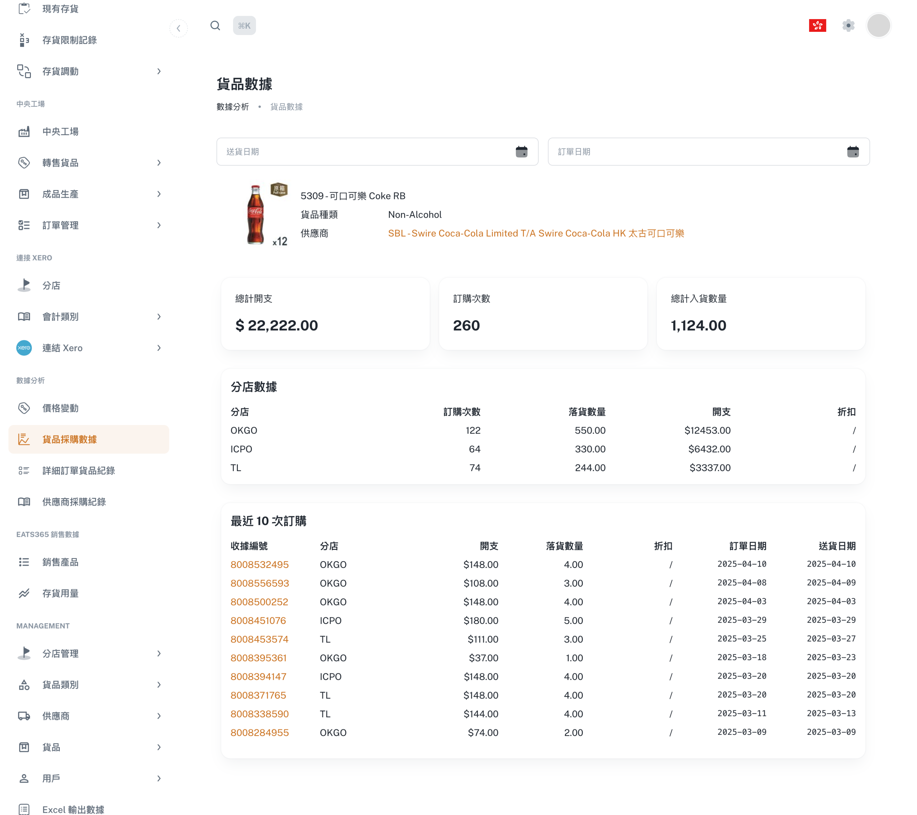Open receipt 8008453574

(260, 639)
